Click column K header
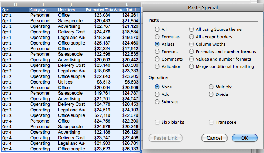264x153 pixels. (x=99, y=4)
